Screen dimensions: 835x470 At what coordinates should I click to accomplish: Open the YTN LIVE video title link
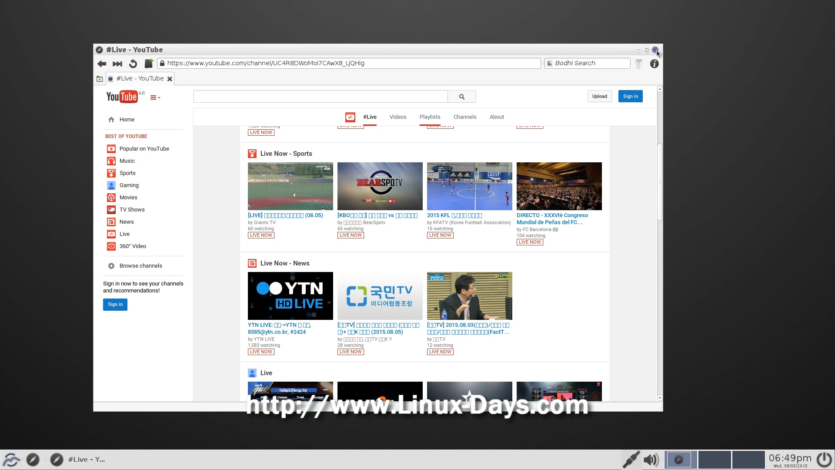(279, 329)
